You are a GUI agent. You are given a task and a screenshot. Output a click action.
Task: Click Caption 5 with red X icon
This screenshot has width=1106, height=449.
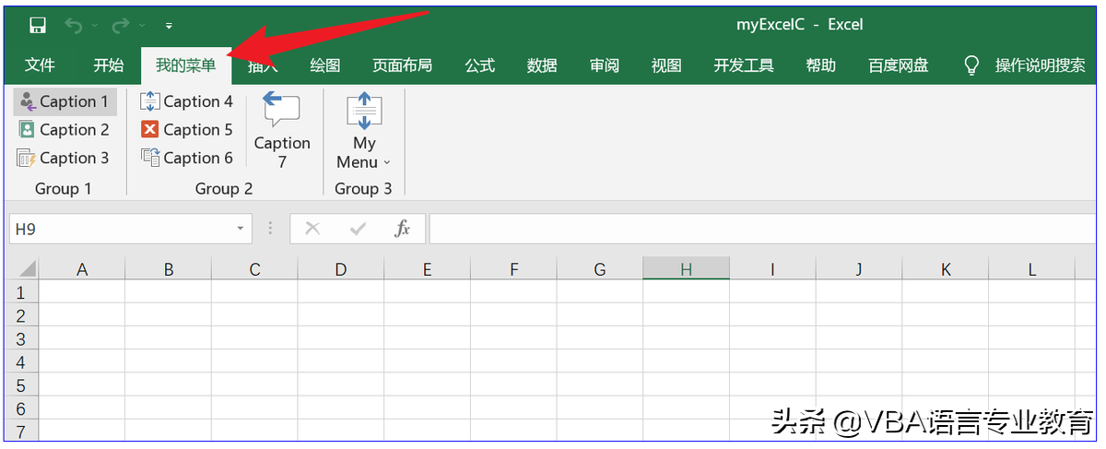[x=187, y=130]
